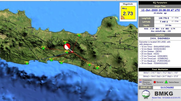Image resolution: width=181 pixels, height=101 pixels.
Task: Click the Longitude field label
Action: pyautogui.click(x=146, y=18)
